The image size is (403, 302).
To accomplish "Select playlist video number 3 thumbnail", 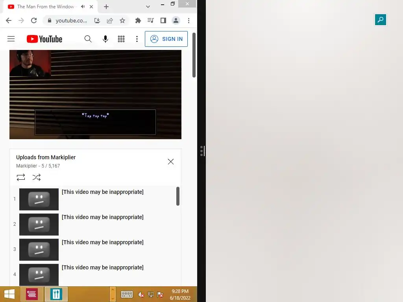I will coord(39,250).
